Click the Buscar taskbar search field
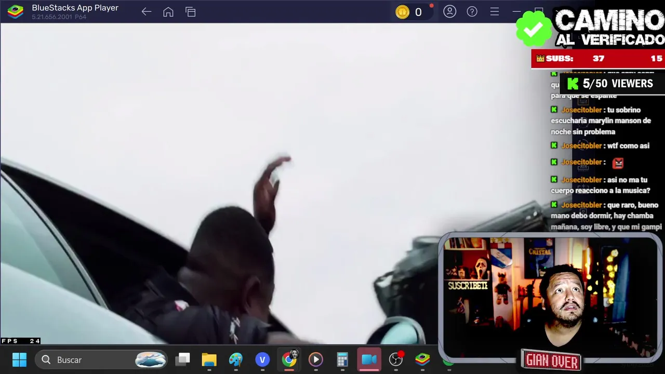The height and width of the screenshot is (374, 665). point(102,359)
